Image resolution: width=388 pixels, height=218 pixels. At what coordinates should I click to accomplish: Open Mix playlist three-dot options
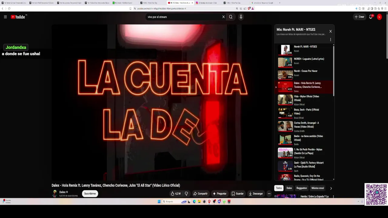point(330,40)
